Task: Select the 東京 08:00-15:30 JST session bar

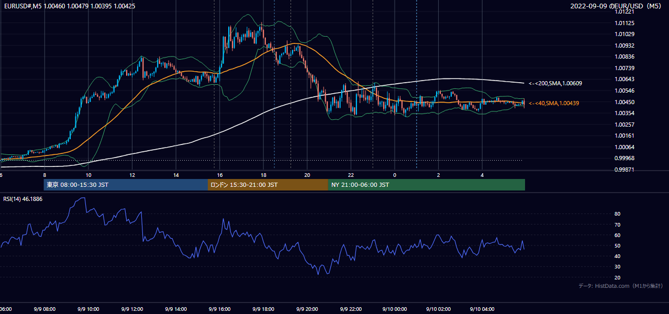Action: click(x=126, y=185)
